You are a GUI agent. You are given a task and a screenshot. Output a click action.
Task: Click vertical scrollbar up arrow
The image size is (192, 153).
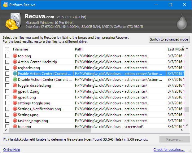click(x=187, y=48)
